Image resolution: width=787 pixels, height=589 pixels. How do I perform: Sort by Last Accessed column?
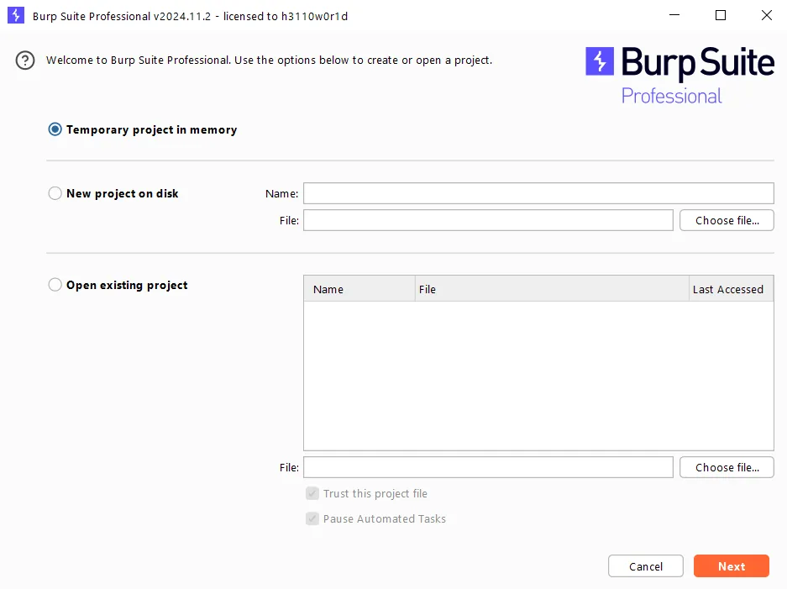point(731,289)
